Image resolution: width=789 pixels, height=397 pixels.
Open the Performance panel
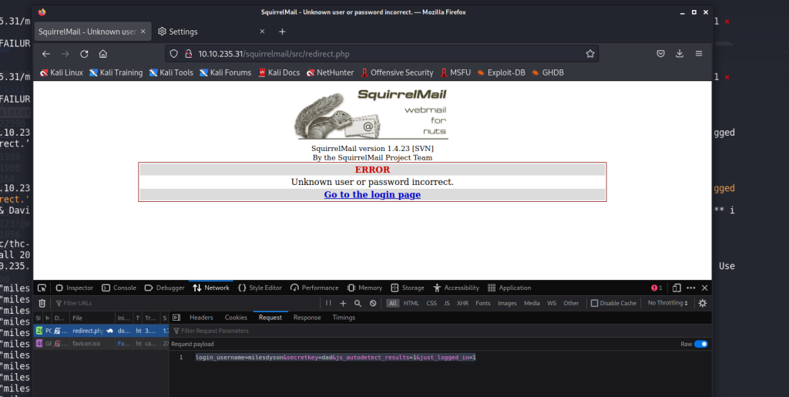[314, 288]
